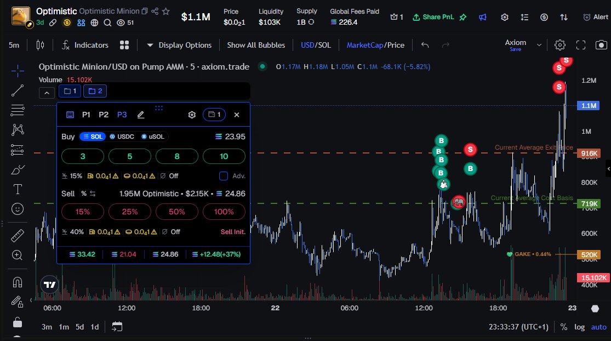Buy 10 SOL quick button
This screenshot has width=611, height=341.
pyautogui.click(x=224, y=156)
